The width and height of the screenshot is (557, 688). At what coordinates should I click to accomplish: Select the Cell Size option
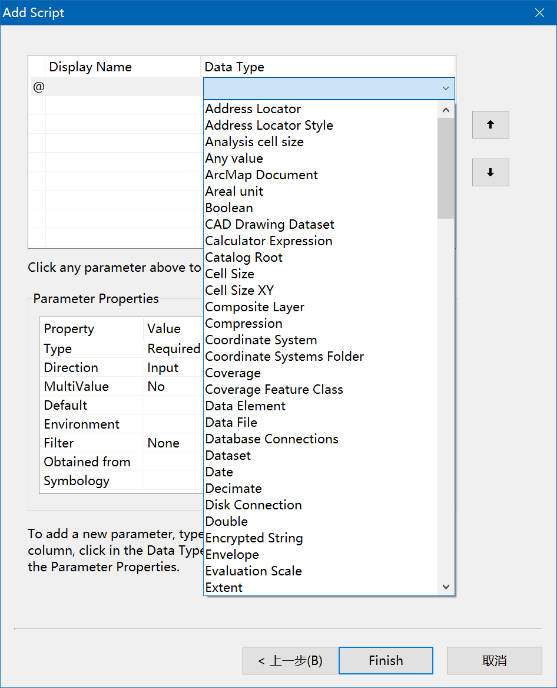pyautogui.click(x=320, y=274)
